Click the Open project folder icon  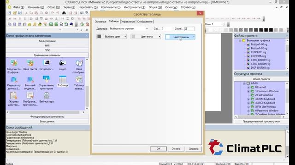pos(15,13)
